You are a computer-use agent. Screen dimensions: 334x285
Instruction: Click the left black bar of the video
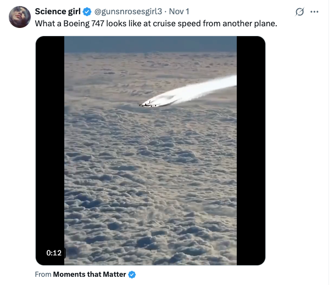tap(50, 148)
